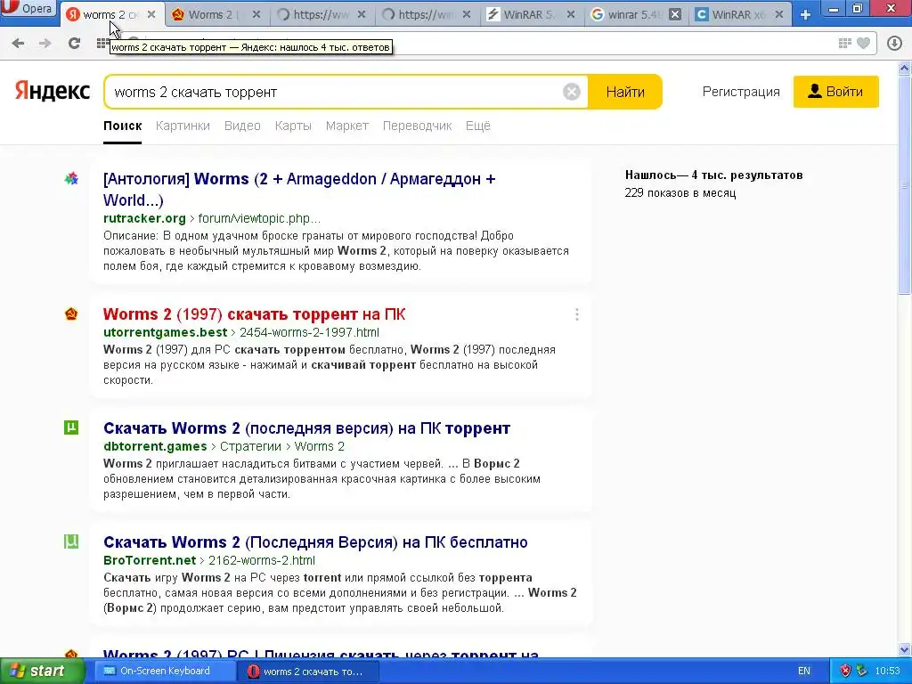Go back with the back arrow

pyautogui.click(x=18, y=43)
